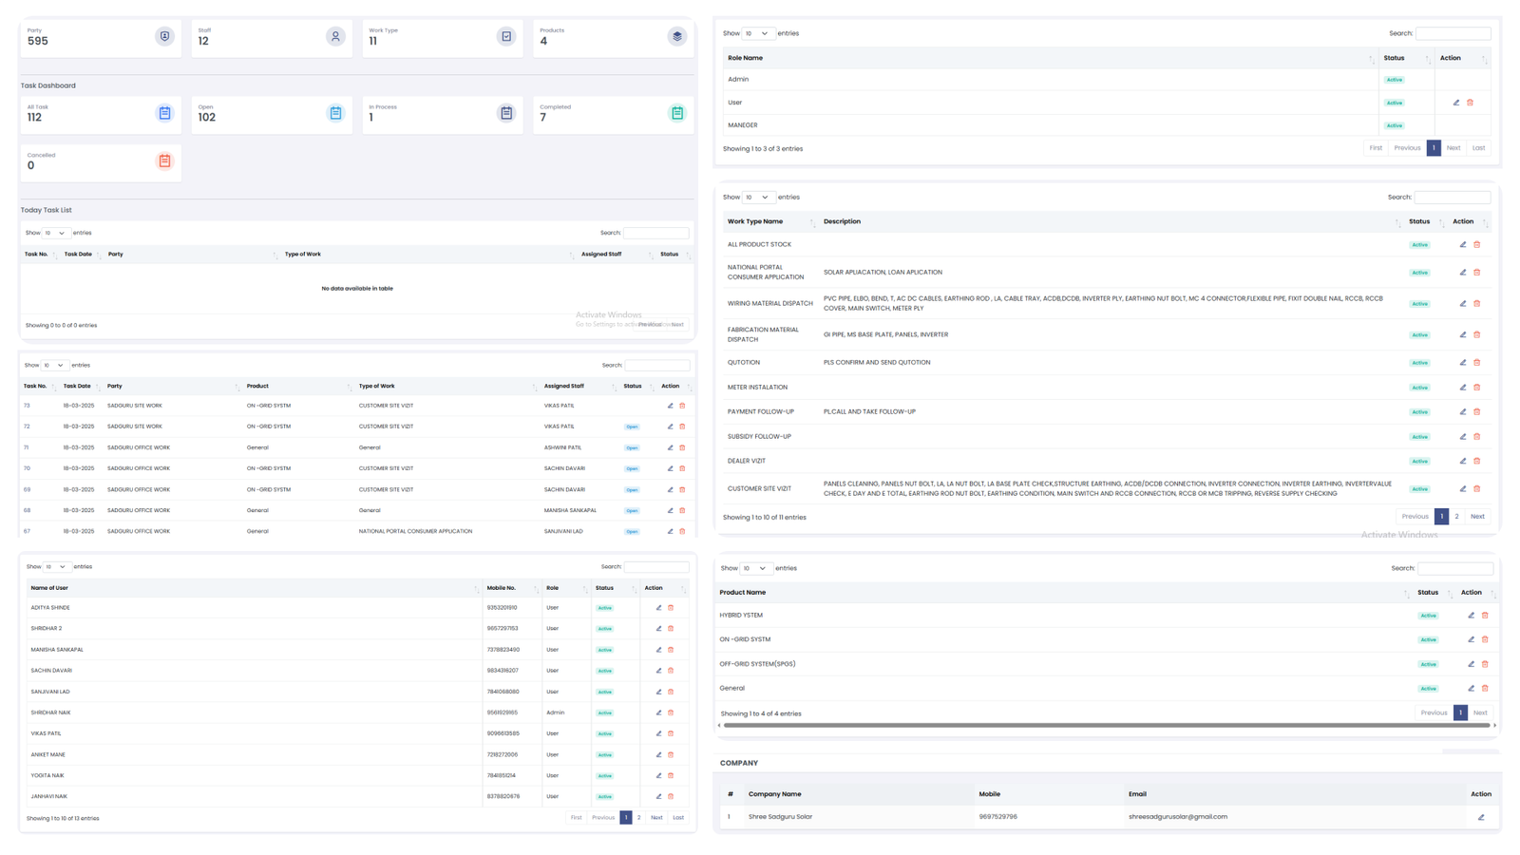
Task: Click the All Task clipboard icon
Action: click(164, 113)
